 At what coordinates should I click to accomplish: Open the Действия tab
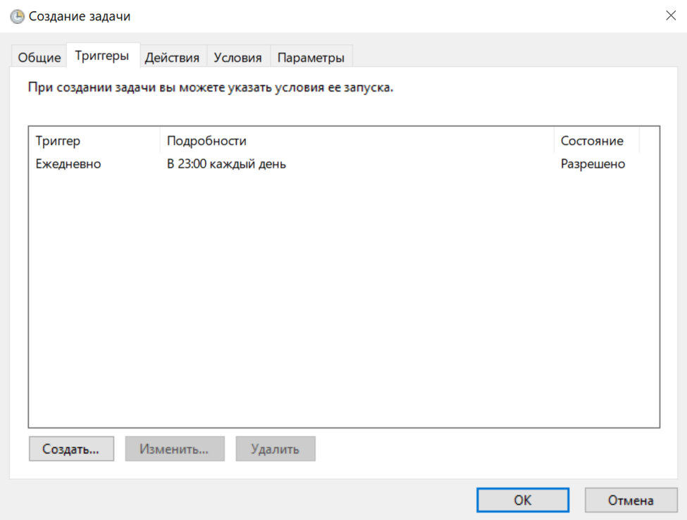coord(172,58)
